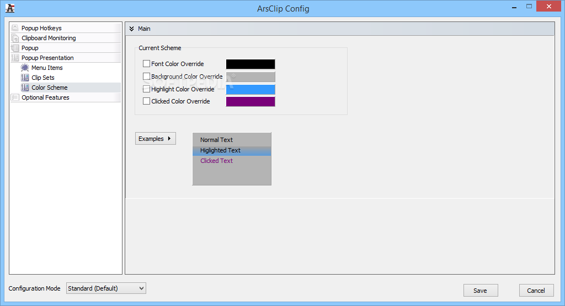Click the icon beside the Popup entry
The image size is (565, 306).
(15, 48)
